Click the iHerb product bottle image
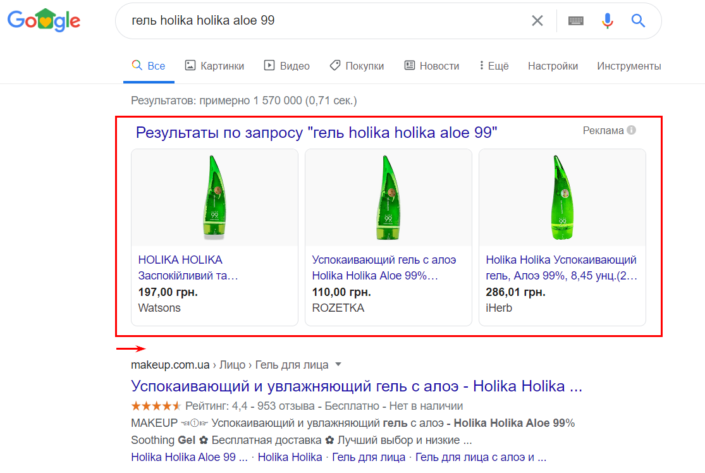The height and width of the screenshot is (473, 705). coord(561,198)
